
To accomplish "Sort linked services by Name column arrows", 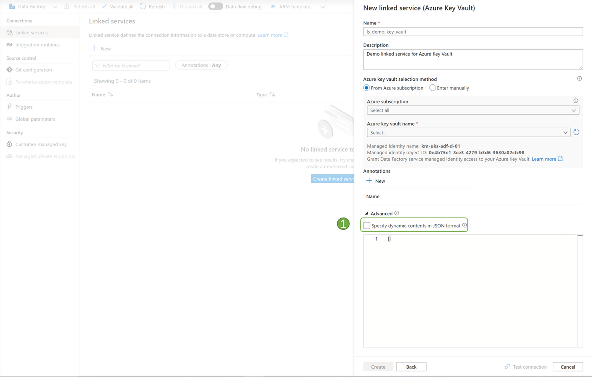I will pyautogui.click(x=110, y=95).
